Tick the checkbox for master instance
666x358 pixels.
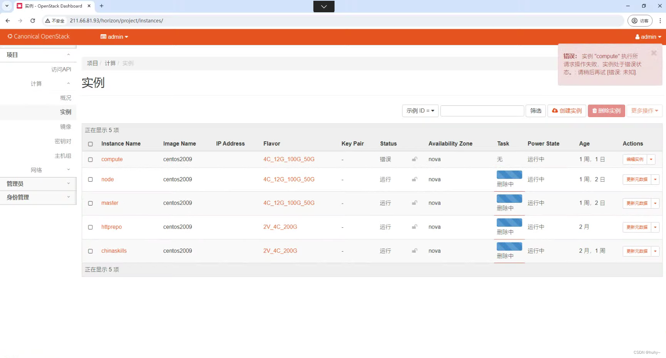(x=90, y=203)
